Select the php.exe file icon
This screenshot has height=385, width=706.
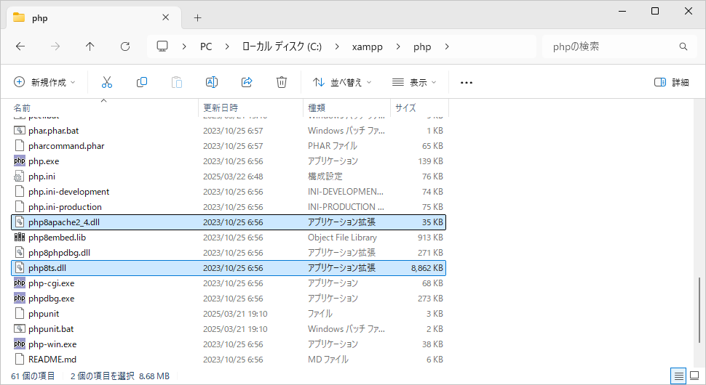point(20,161)
